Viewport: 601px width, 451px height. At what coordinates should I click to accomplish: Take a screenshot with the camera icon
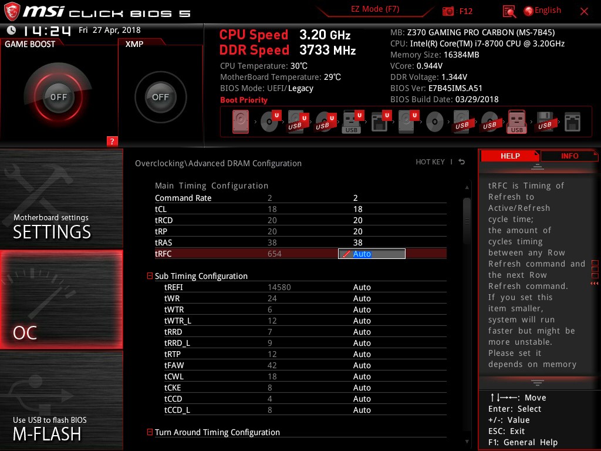[x=447, y=11]
